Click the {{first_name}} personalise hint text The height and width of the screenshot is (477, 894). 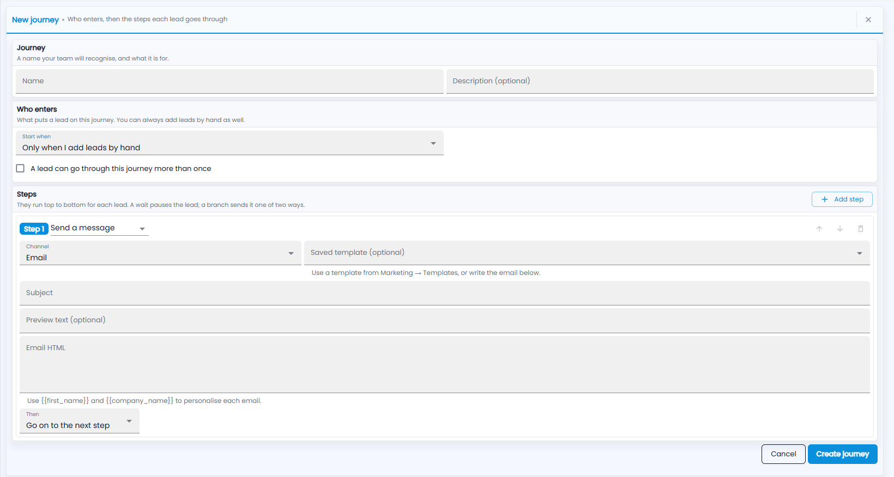click(144, 401)
